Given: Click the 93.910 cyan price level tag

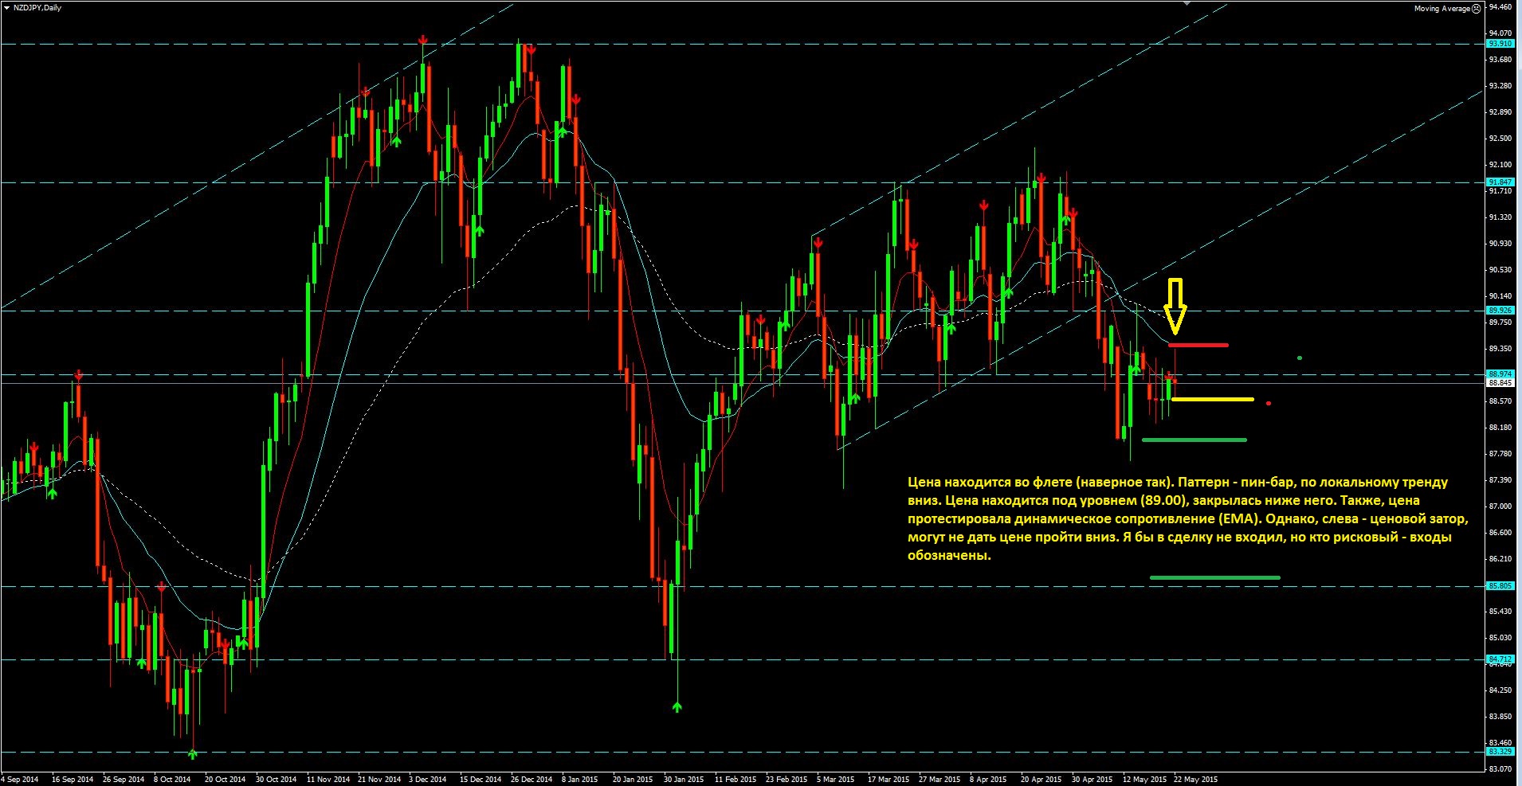Looking at the screenshot, I should [x=1500, y=44].
